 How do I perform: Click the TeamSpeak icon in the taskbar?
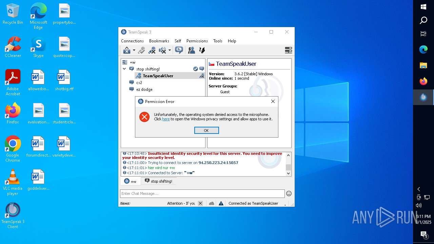(423, 97)
